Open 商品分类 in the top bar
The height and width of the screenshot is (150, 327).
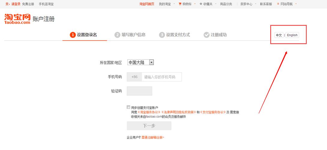[226, 4]
